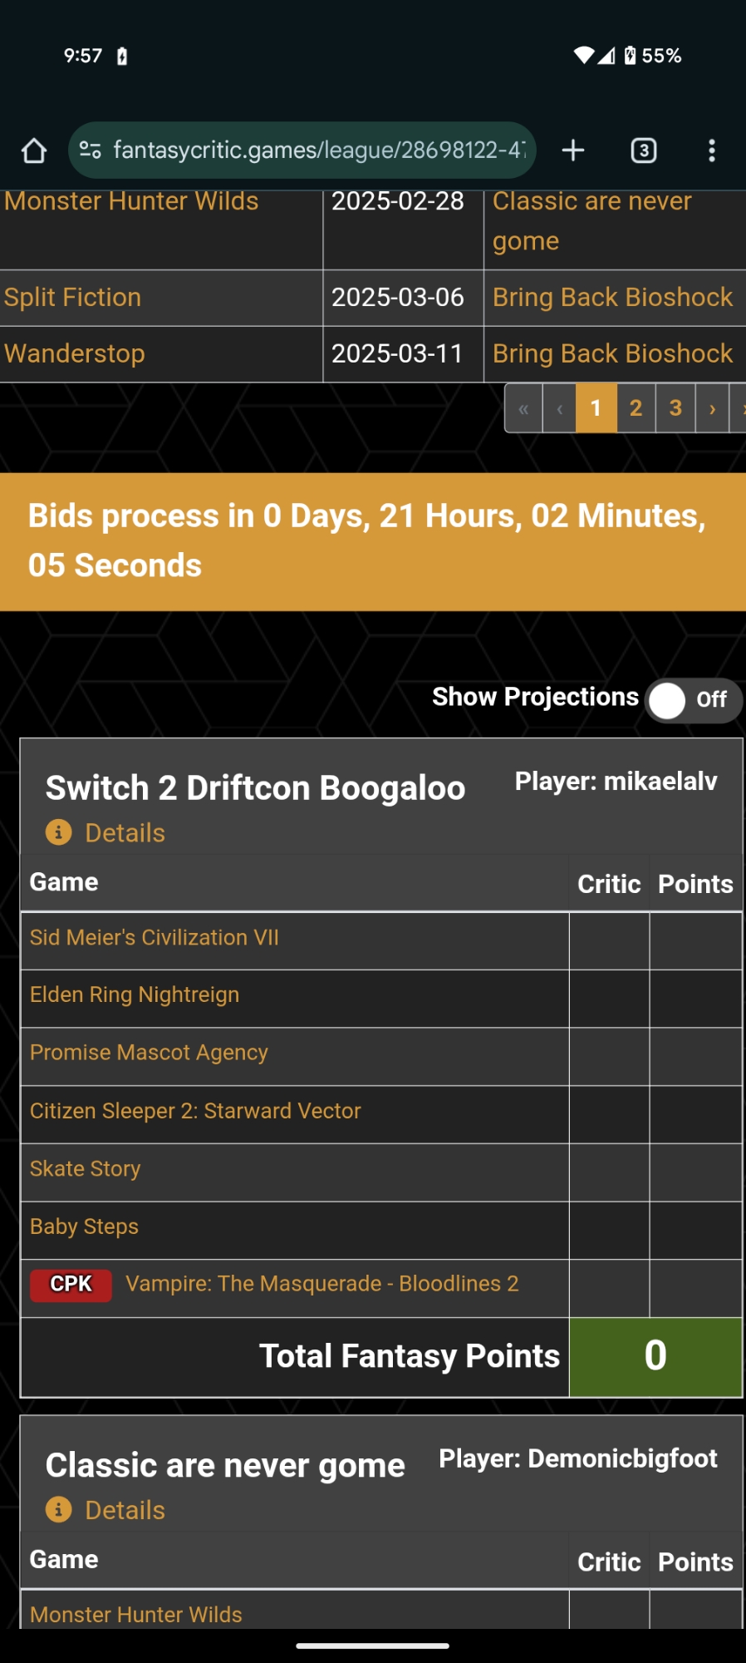The width and height of the screenshot is (746, 1663).
Task: Open Split Fiction game link
Action: (x=72, y=297)
